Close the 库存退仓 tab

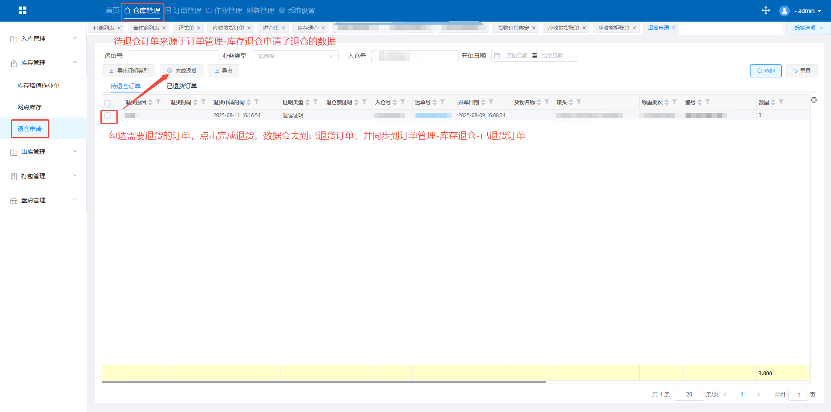click(x=323, y=28)
